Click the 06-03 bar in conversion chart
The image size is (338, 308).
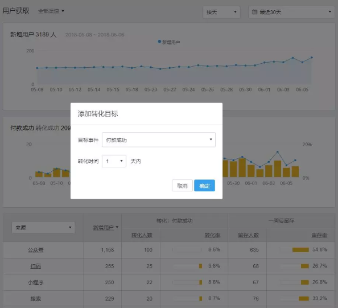tap(269, 171)
